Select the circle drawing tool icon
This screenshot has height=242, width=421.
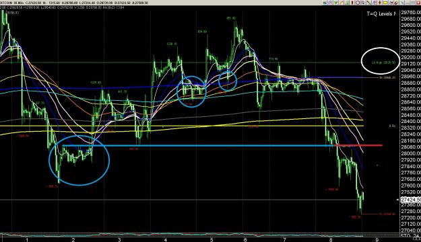[358, 3]
